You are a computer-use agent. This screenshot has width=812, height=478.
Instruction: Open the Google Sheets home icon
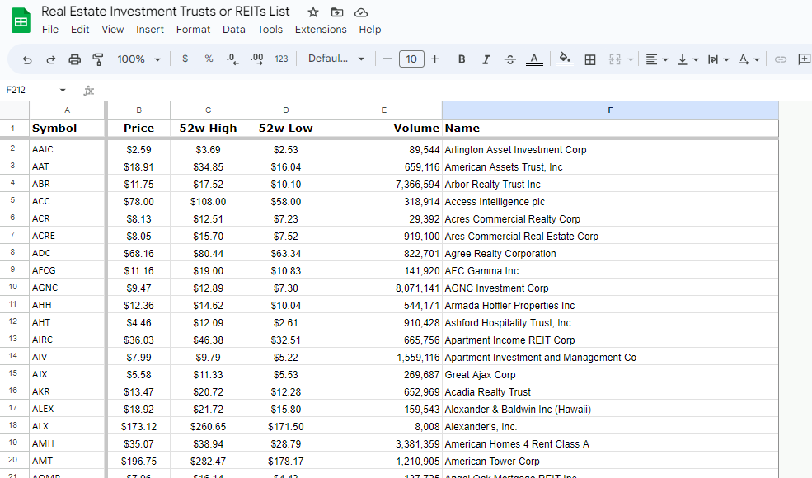point(21,21)
